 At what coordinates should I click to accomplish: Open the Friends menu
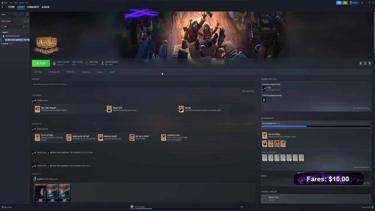coord(16,3)
